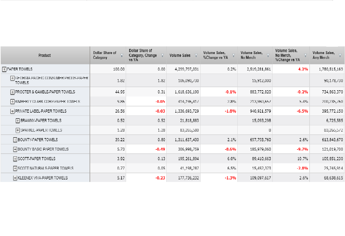
Task: Open filter for Dollar Share Change vs YA
Action: pyautogui.click(x=163, y=55)
